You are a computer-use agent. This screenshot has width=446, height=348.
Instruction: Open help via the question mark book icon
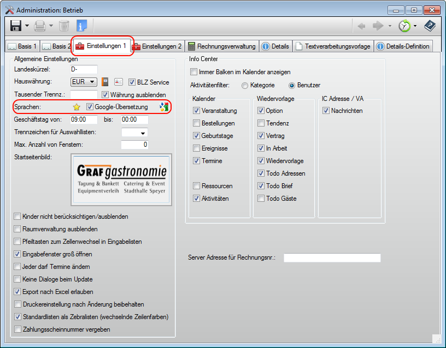(x=430, y=26)
